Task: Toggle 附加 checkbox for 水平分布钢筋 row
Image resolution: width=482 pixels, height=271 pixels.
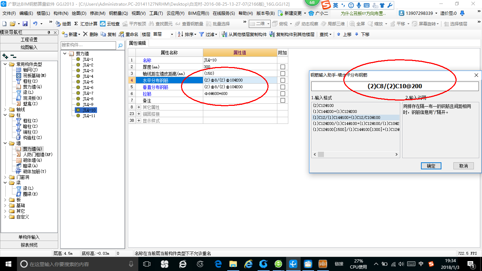Action: (283, 80)
